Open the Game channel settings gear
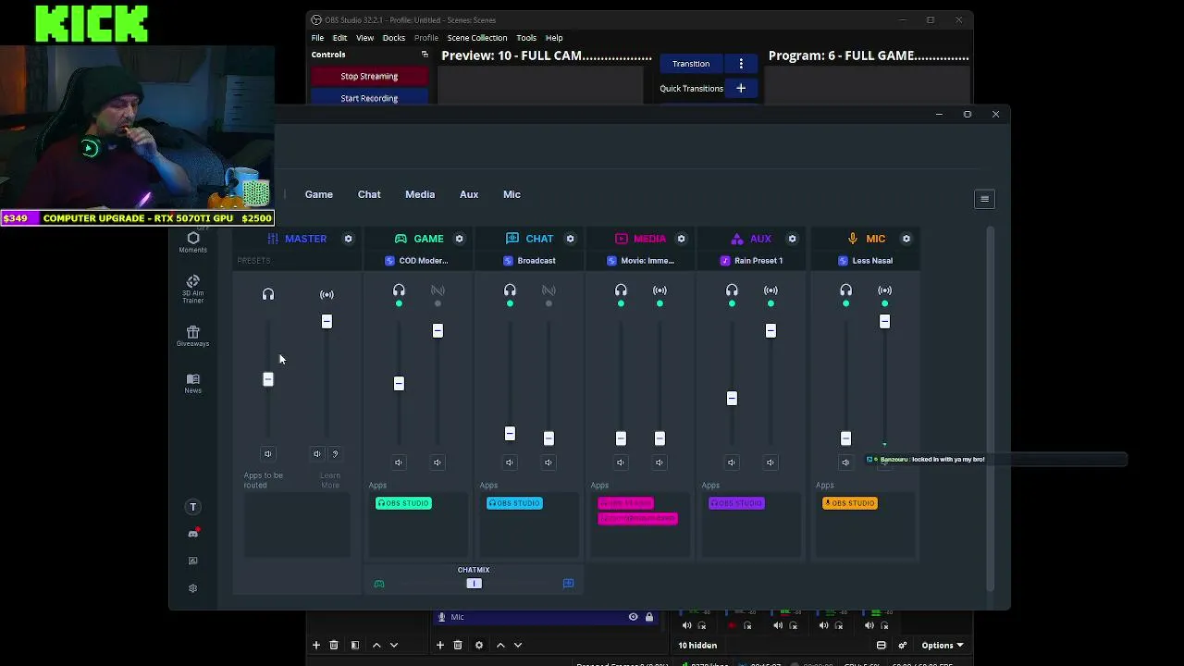 click(x=459, y=239)
